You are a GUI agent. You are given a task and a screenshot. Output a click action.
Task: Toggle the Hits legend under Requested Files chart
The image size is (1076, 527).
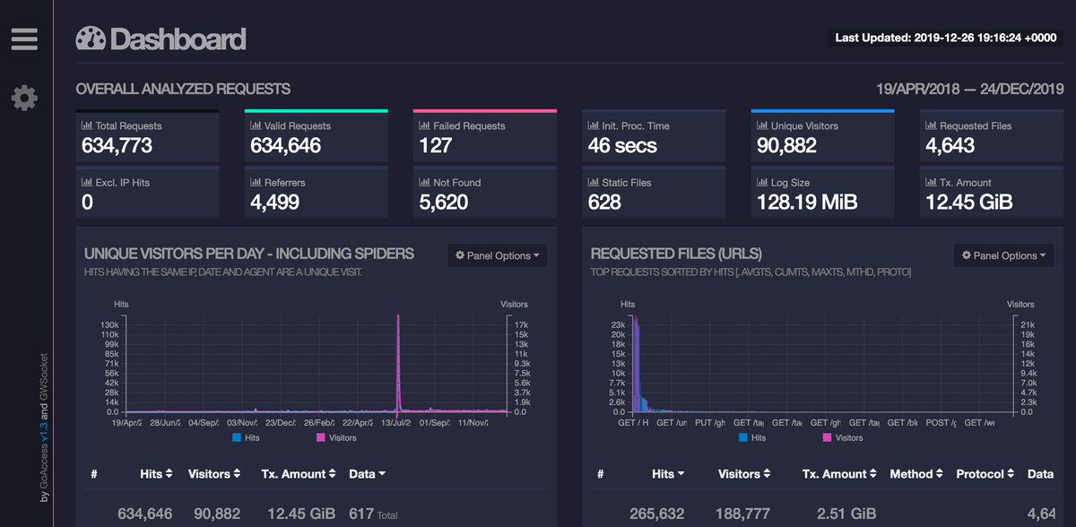[753, 436]
